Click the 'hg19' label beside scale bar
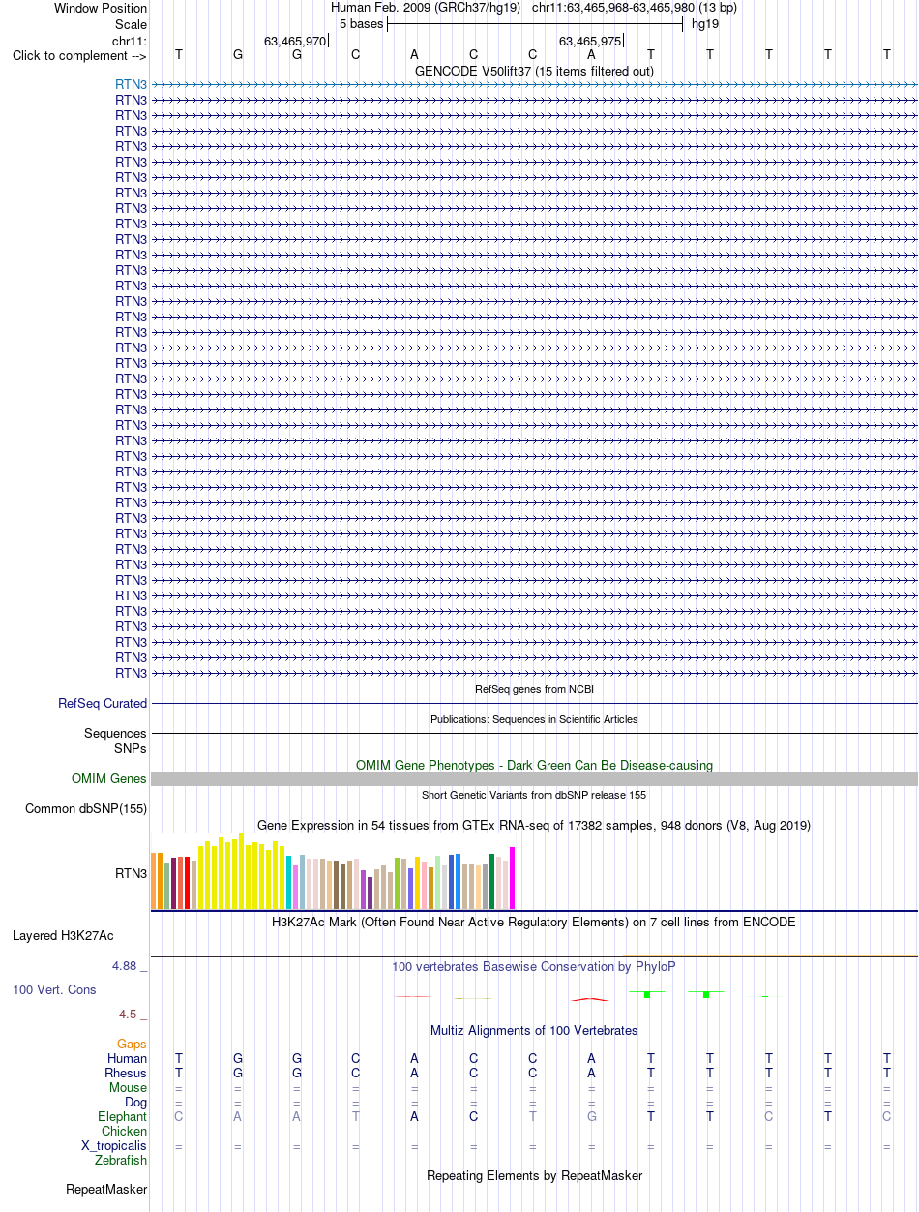 (705, 23)
